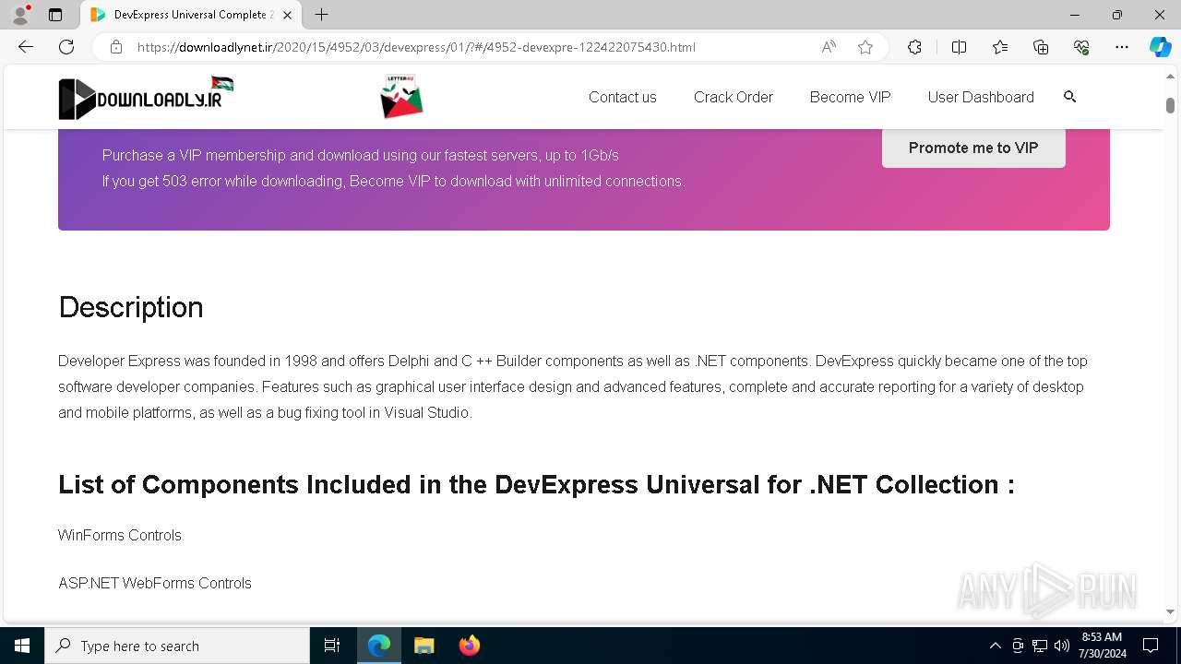Screen dimensions: 1181x664
Task: Open the Collections icon
Action: coord(1041,47)
